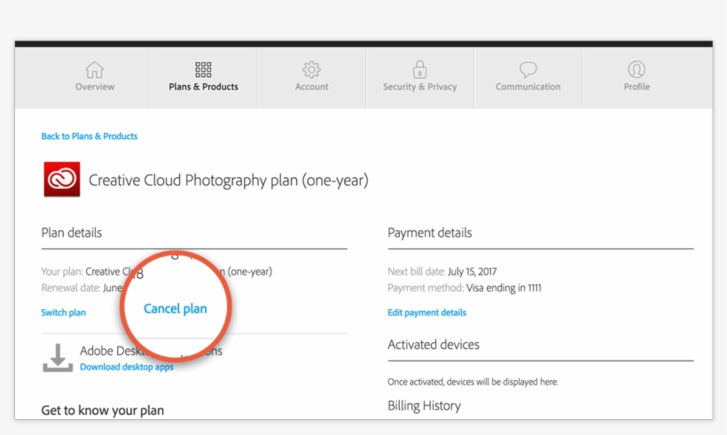Click the Overview house icon

[x=95, y=70]
